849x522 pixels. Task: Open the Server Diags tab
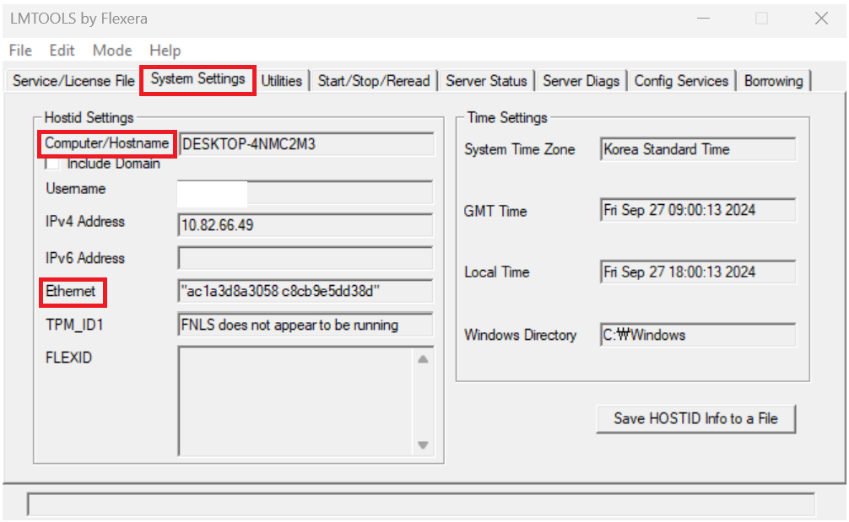(581, 81)
